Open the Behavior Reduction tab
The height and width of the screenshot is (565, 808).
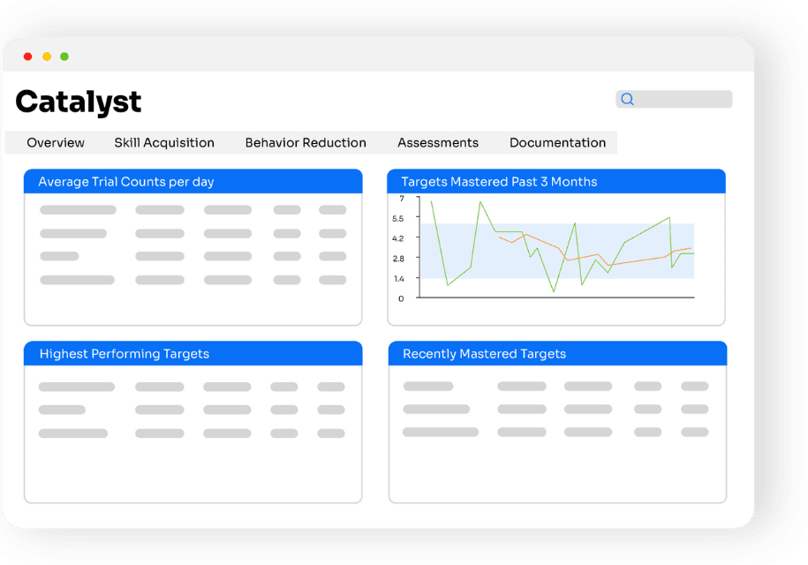coord(306,142)
